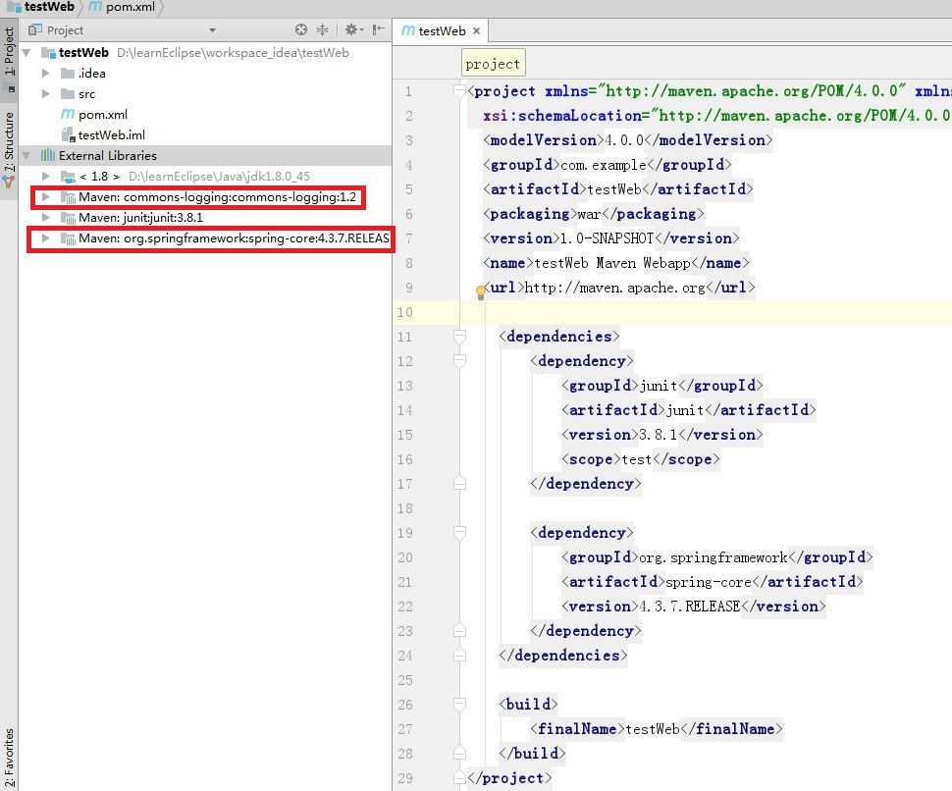This screenshot has width=952, height=791.
Task: Toggle fold marker at dependencies line 11
Action: (x=459, y=337)
